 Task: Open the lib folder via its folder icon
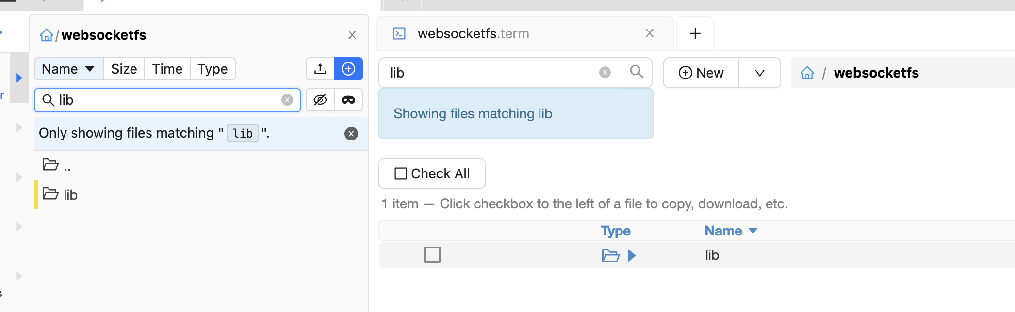611,255
